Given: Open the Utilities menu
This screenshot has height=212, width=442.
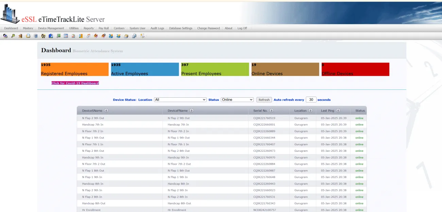Looking at the screenshot, I should tap(74, 28).
